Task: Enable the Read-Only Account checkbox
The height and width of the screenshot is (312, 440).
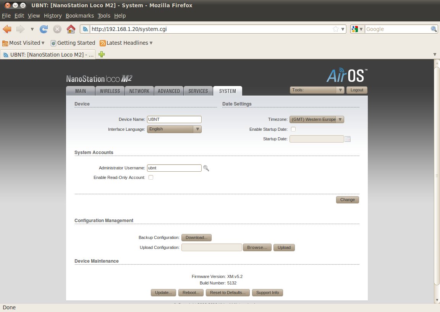Action: (151, 177)
